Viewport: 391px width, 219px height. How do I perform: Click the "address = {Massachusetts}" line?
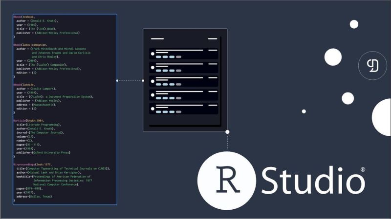click(36, 105)
